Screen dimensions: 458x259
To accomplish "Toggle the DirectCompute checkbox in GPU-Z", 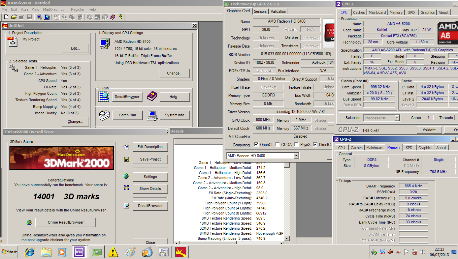I will click(315, 145).
